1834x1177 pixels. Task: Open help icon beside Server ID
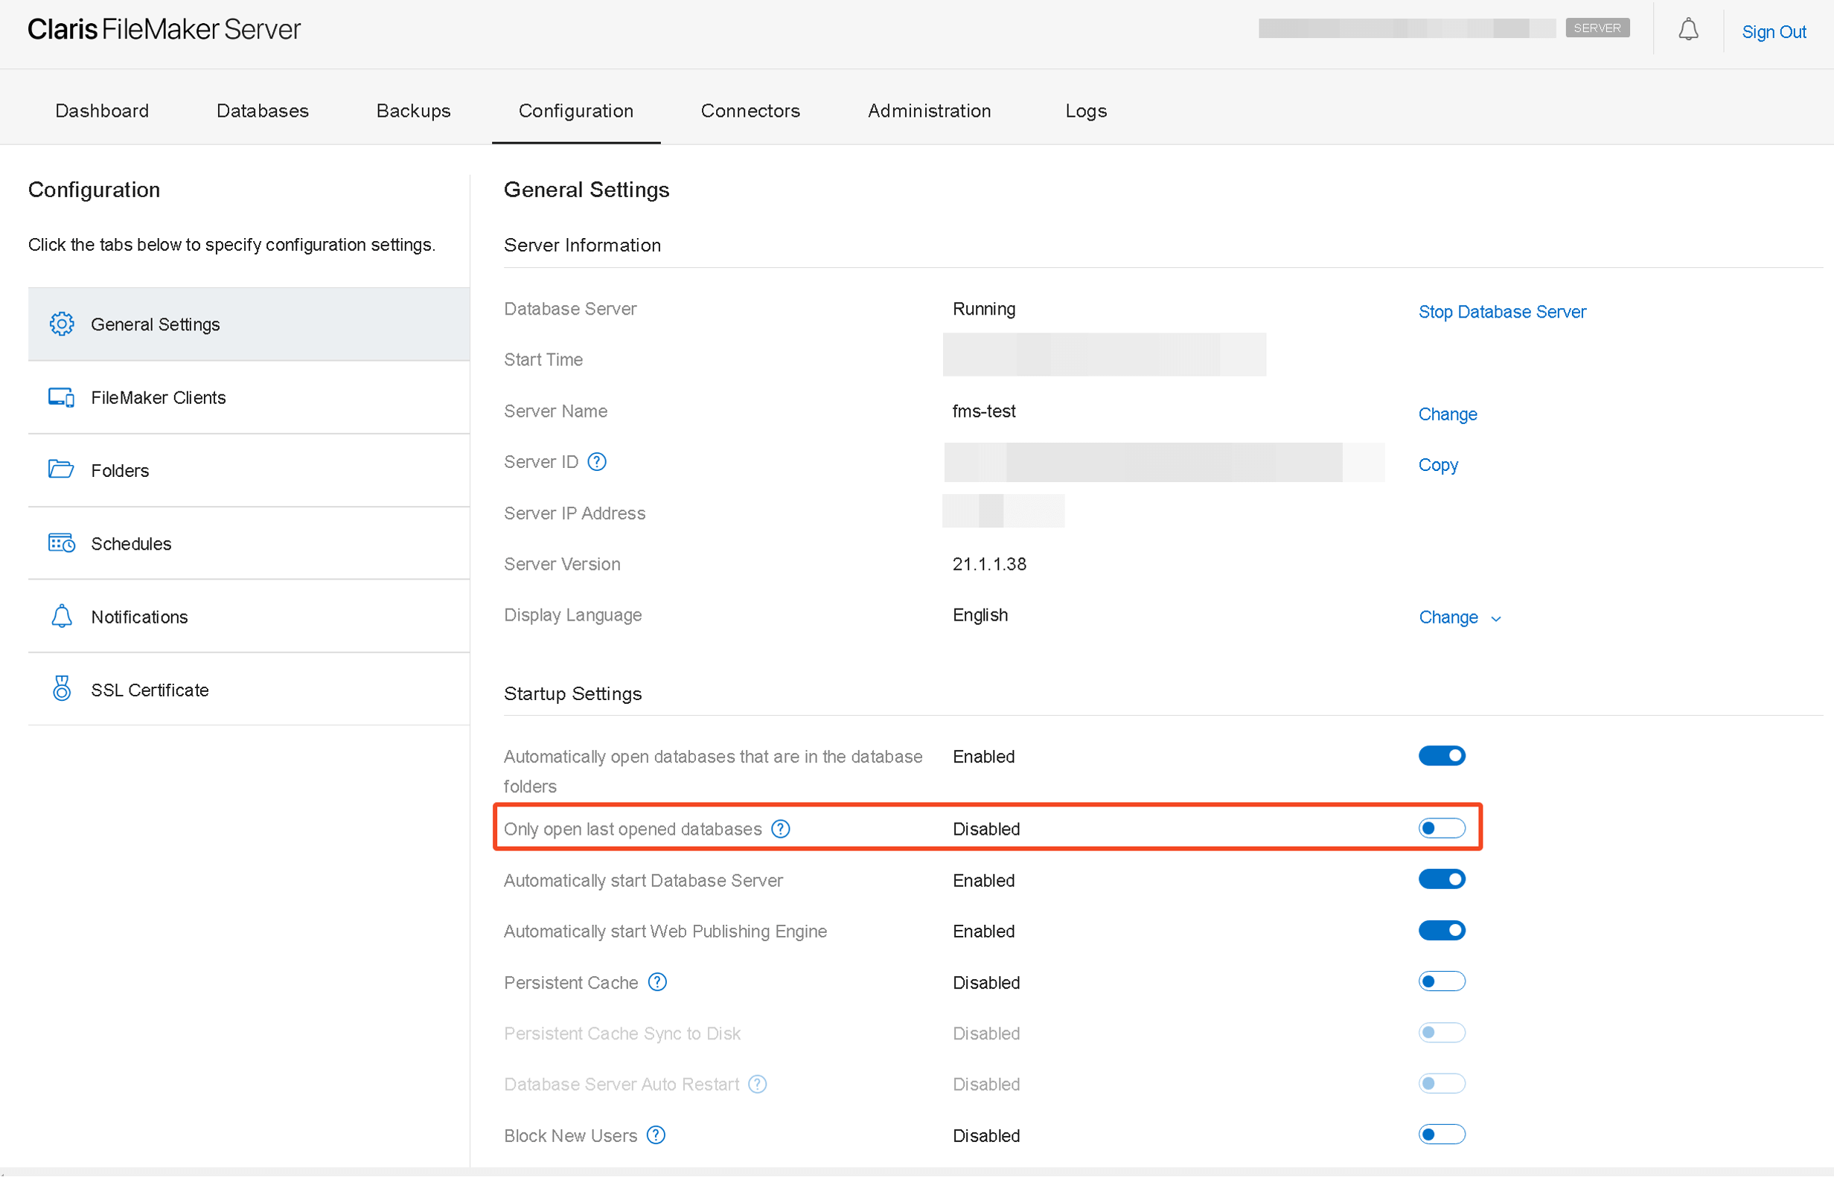[597, 463]
